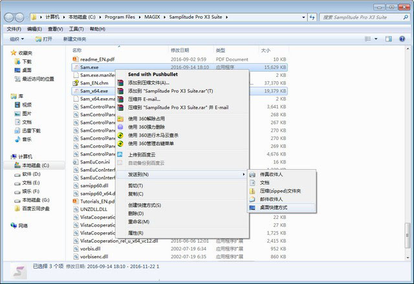
Task: Expand the arrow after 计算机 in the path
Action: coord(64,17)
